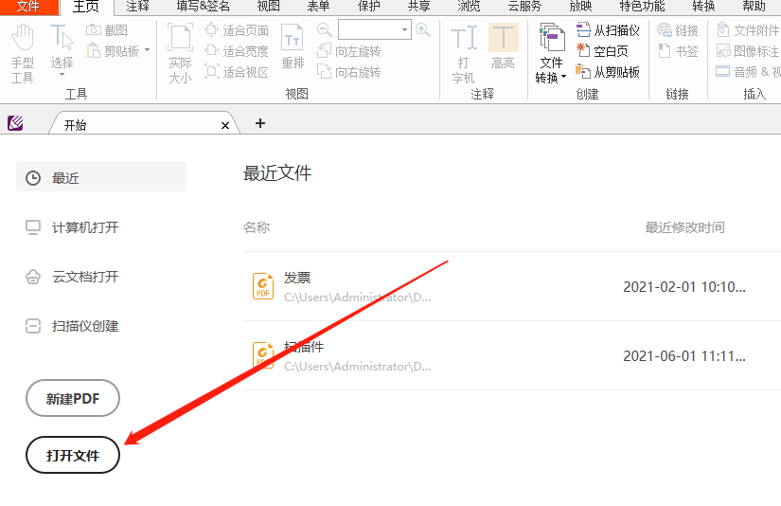Open the View (视图) ribbon tab
This screenshot has height=506, width=781.
tap(269, 7)
